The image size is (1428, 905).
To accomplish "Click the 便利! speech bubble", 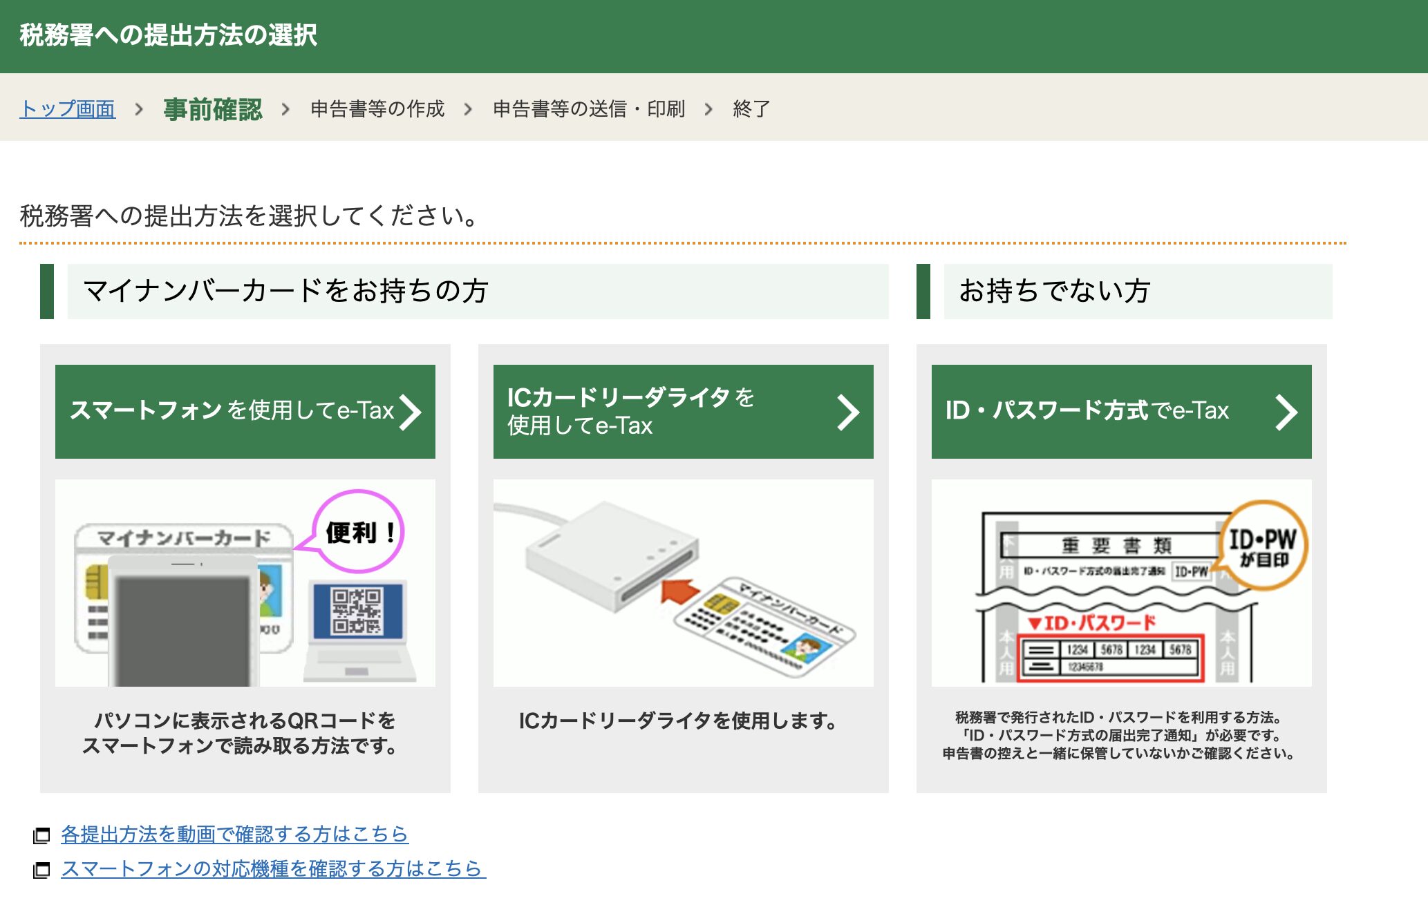I will click(x=359, y=531).
